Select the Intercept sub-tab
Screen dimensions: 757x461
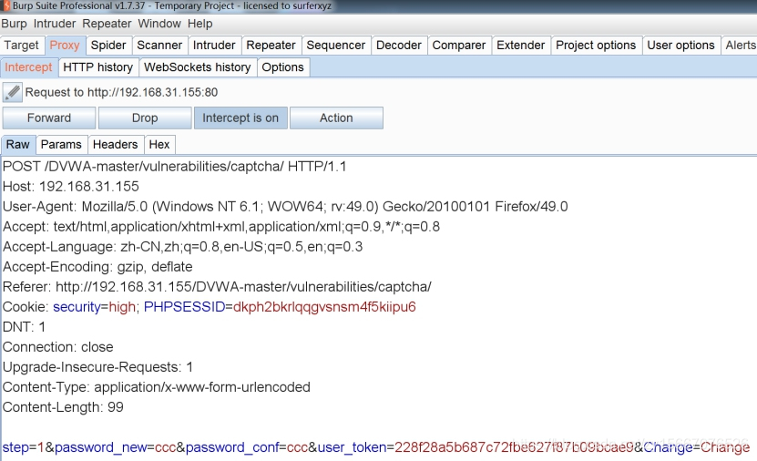(x=28, y=67)
